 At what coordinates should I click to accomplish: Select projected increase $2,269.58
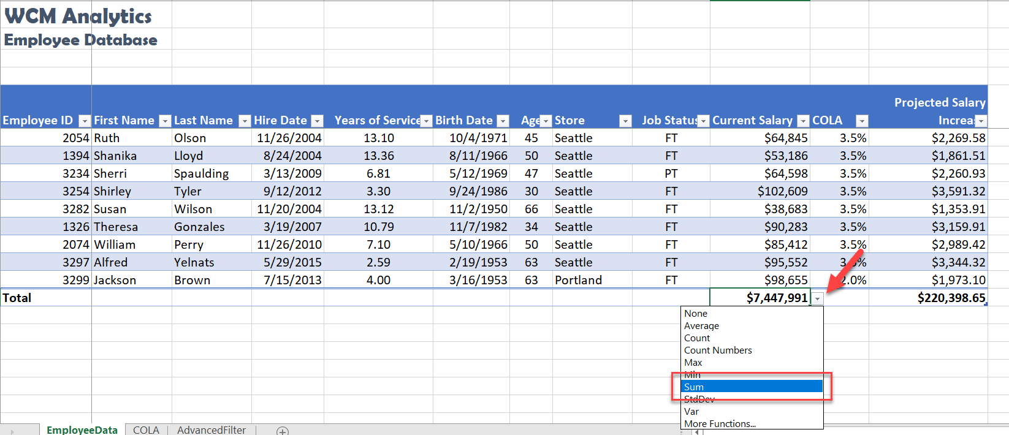[928, 138]
